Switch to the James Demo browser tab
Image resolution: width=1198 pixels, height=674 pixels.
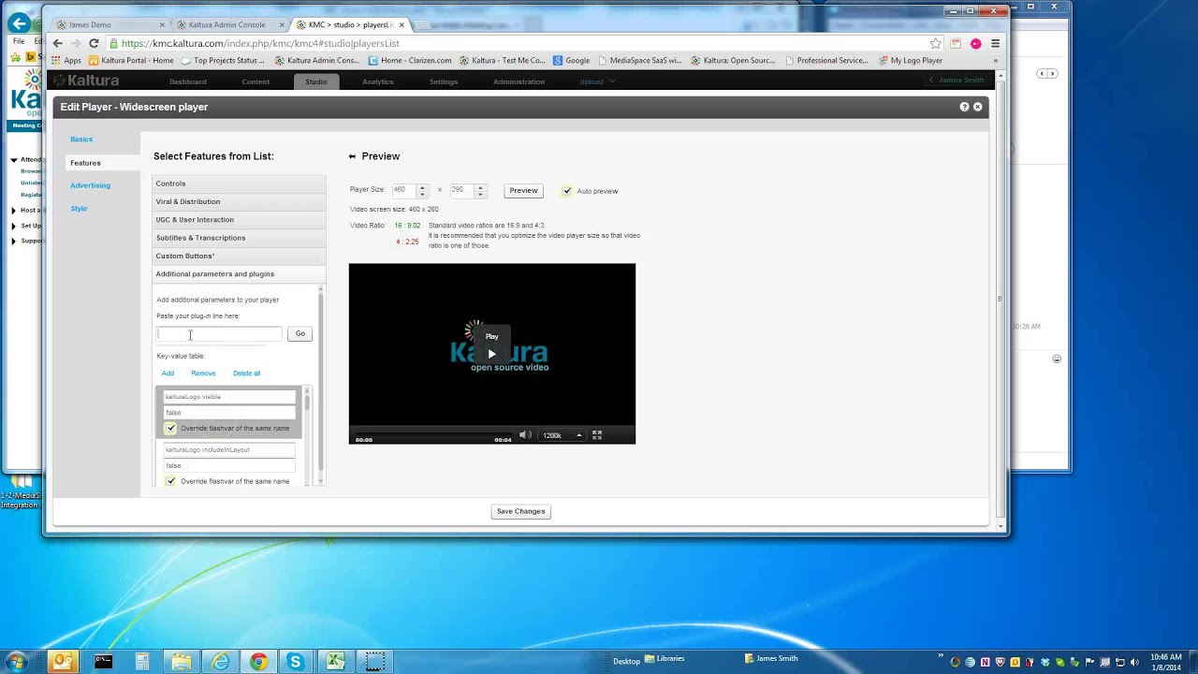point(110,24)
